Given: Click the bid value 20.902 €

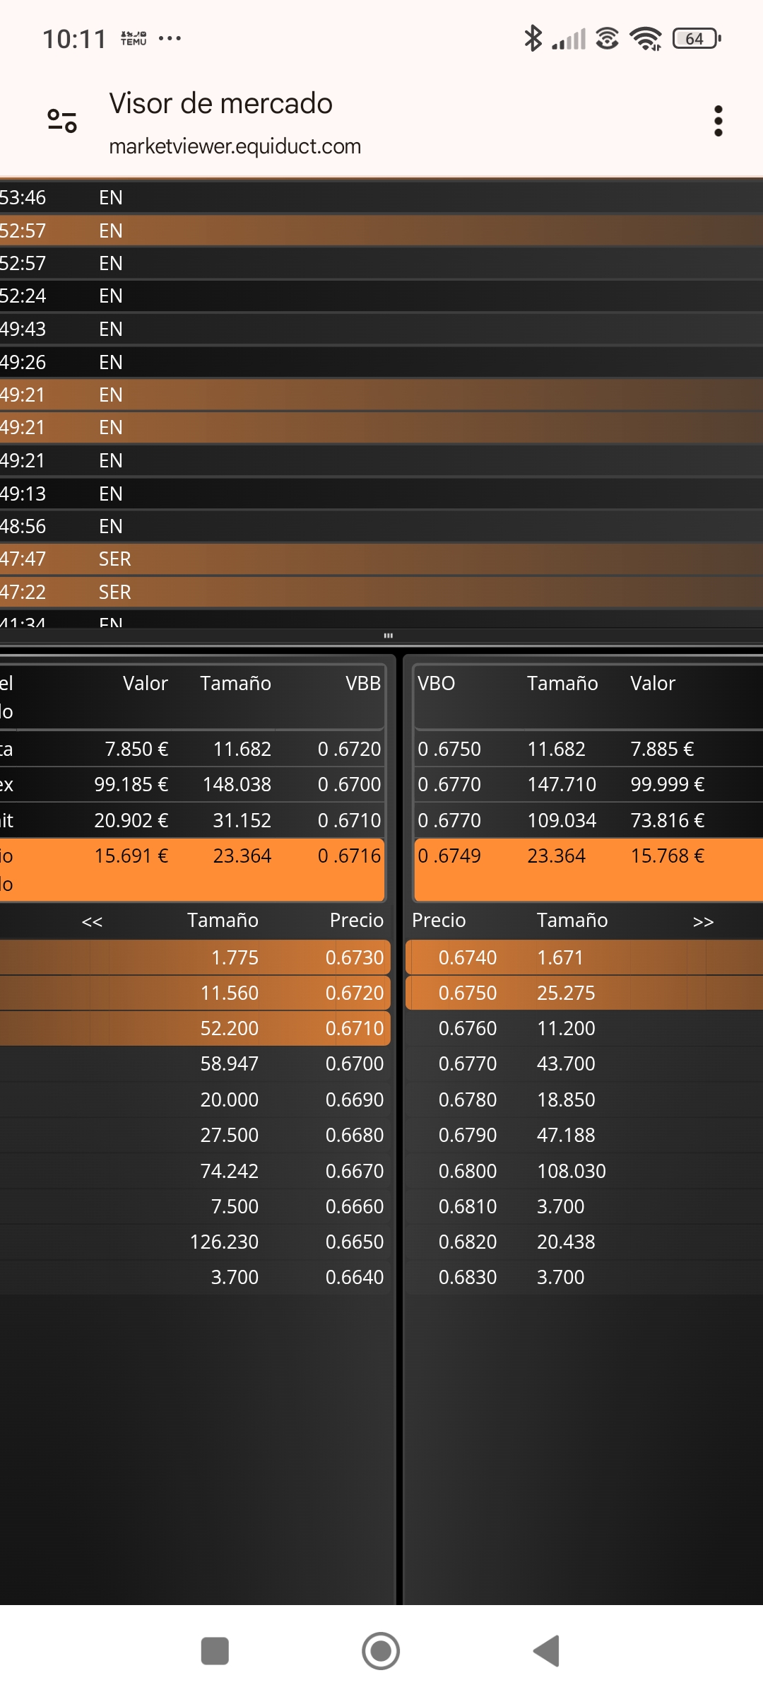Looking at the screenshot, I should (x=131, y=820).
